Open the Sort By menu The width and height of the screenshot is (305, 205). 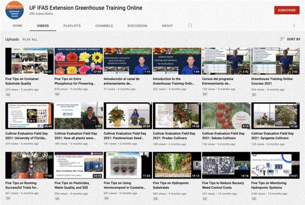pos(290,39)
